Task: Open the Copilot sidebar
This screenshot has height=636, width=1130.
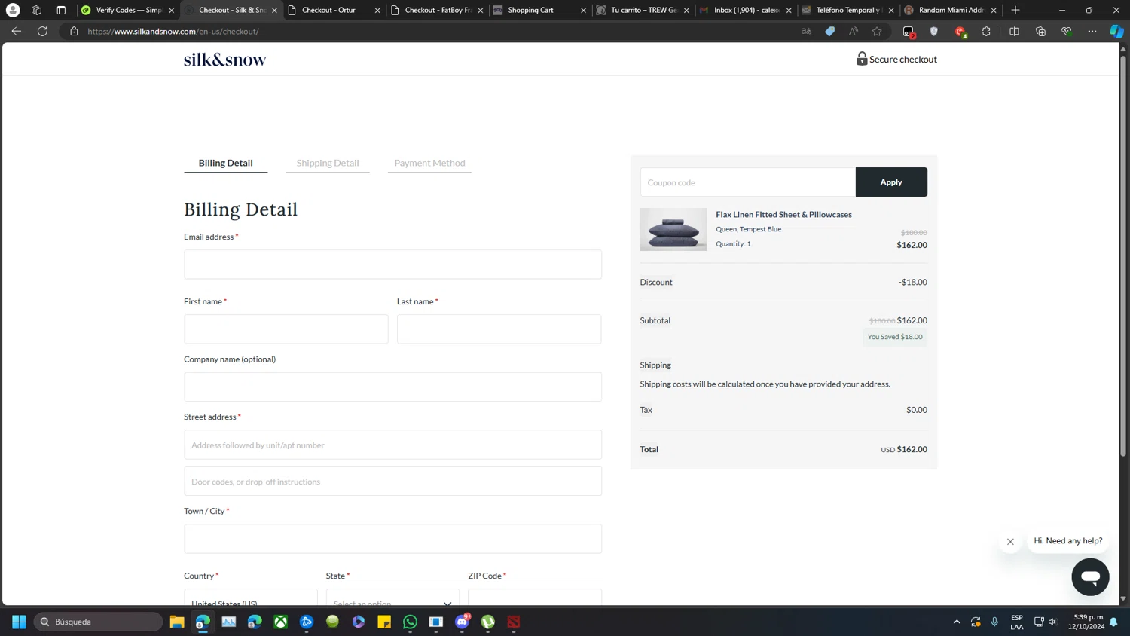Action: point(1116,32)
